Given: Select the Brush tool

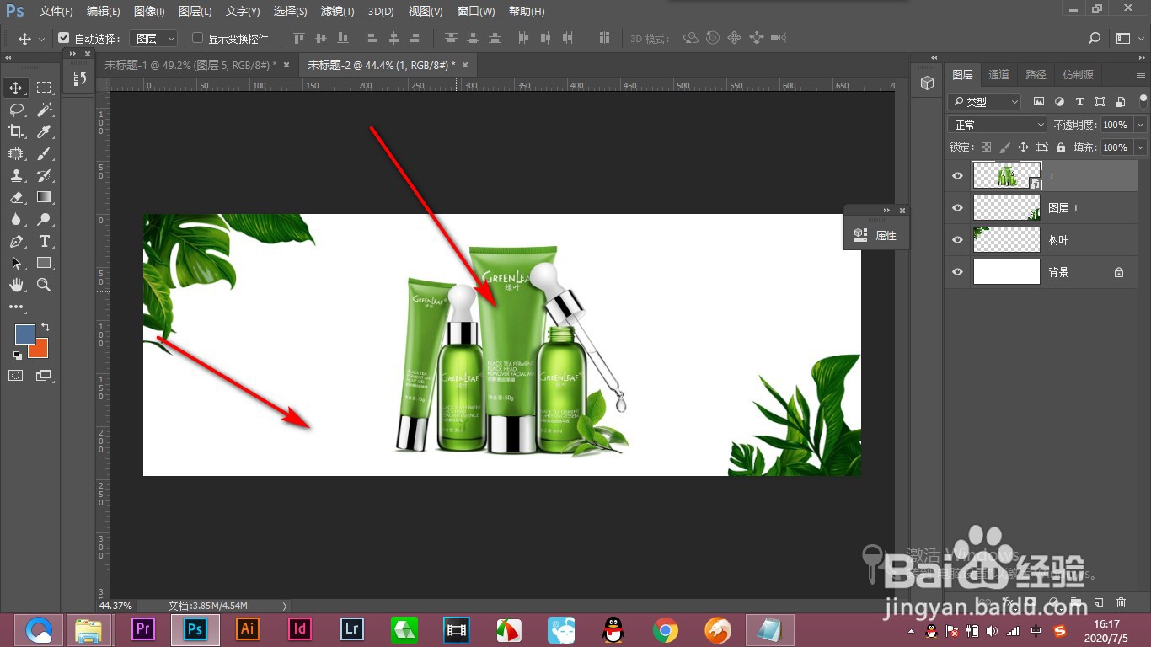Looking at the screenshot, I should pos(44,153).
